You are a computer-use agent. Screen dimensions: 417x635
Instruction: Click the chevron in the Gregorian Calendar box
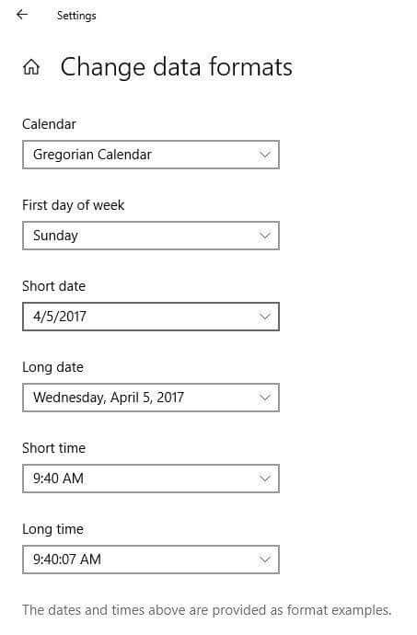point(264,155)
